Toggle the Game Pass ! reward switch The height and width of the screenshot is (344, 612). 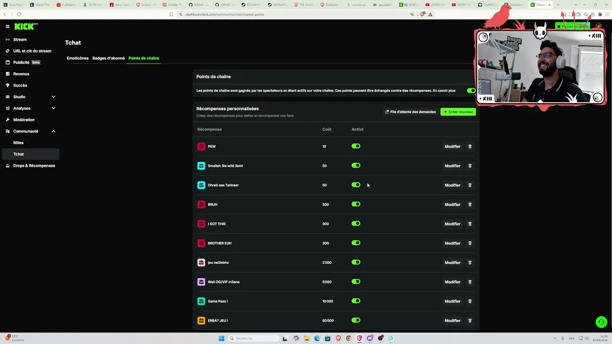pos(356,301)
